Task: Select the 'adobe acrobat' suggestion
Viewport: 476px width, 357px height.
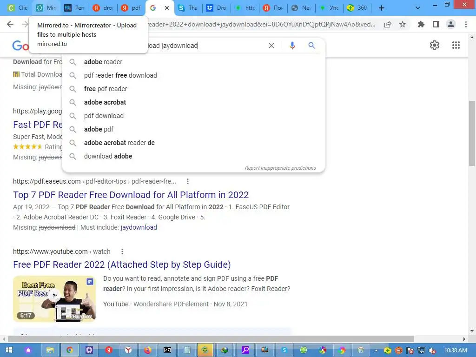Action: [193, 102]
